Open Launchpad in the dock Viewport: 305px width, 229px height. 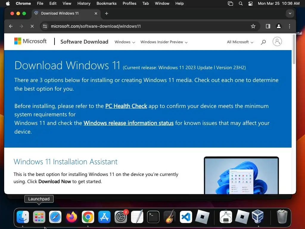pyautogui.click(x=39, y=217)
